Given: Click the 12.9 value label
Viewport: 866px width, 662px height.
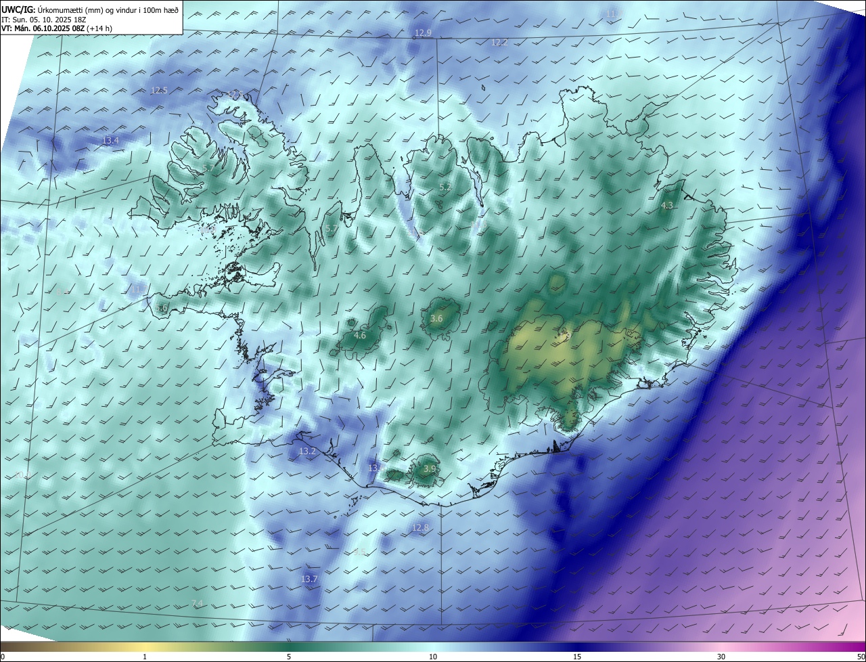Looking at the screenshot, I should (x=423, y=32).
